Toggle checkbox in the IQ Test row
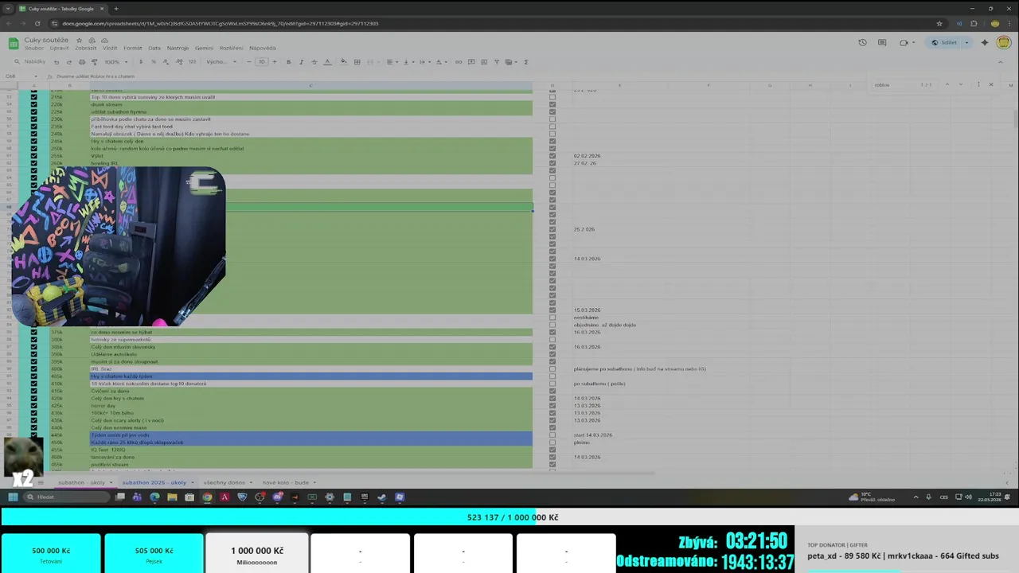This screenshot has width=1019, height=573. click(x=552, y=450)
